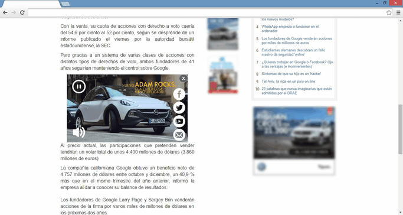Open the YouTube icon on ad
This screenshot has width=403, height=215.
(179, 121)
